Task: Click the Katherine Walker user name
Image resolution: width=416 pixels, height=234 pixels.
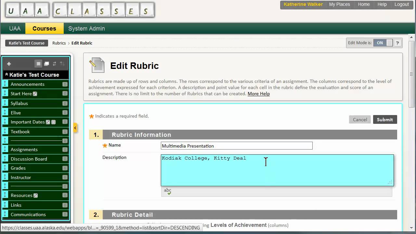Action: (x=303, y=5)
